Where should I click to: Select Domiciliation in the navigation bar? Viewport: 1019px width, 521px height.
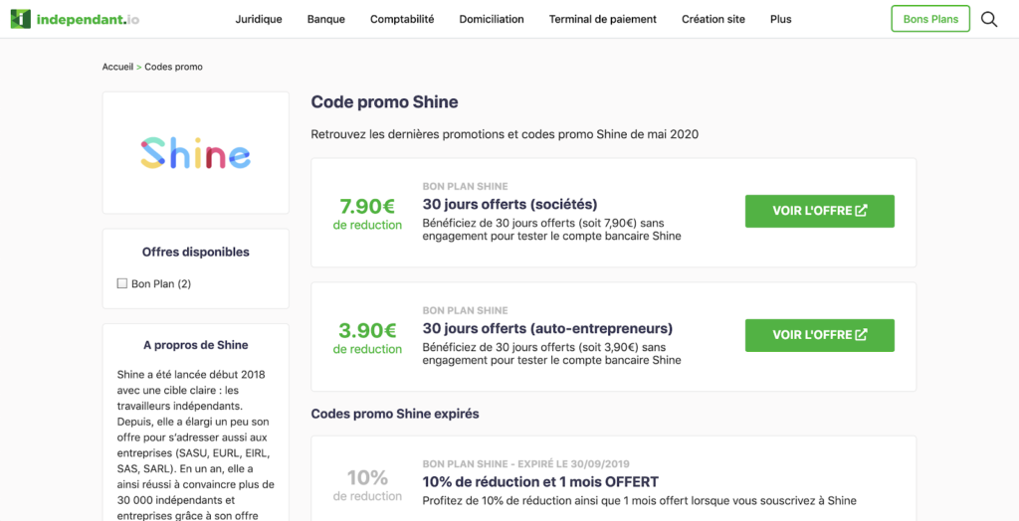[492, 19]
